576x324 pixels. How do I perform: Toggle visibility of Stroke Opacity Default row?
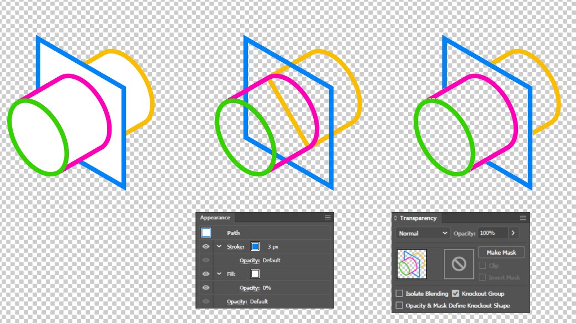coord(205,260)
